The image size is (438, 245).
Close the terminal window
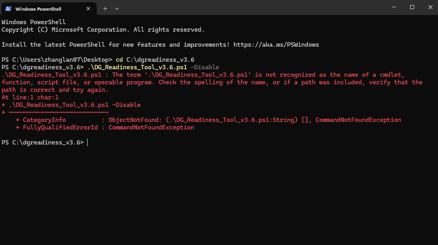(430, 7)
